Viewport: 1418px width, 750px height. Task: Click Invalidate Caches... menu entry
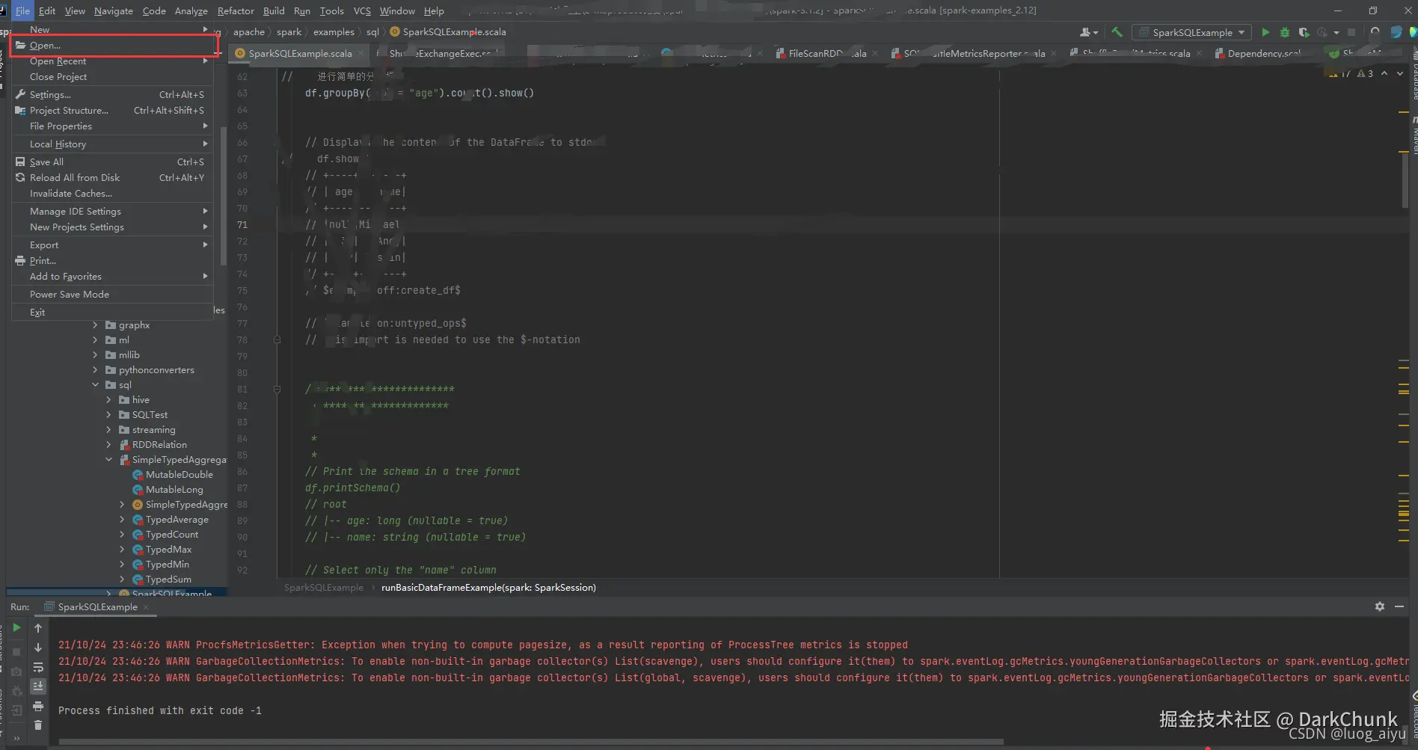71,194
